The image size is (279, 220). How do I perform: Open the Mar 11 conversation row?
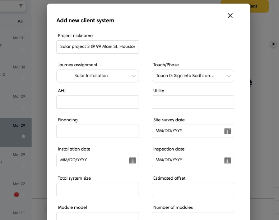16,213
